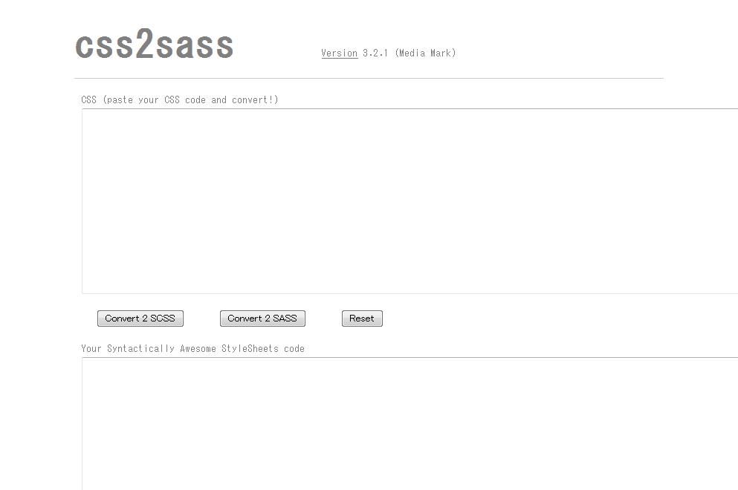This screenshot has height=490, width=738.
Task: Focus the CSS paste input textarea
Action: coord(410,201)
